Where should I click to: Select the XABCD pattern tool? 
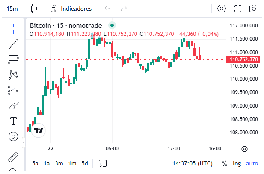pyautogui.click(x=13, y=75)
